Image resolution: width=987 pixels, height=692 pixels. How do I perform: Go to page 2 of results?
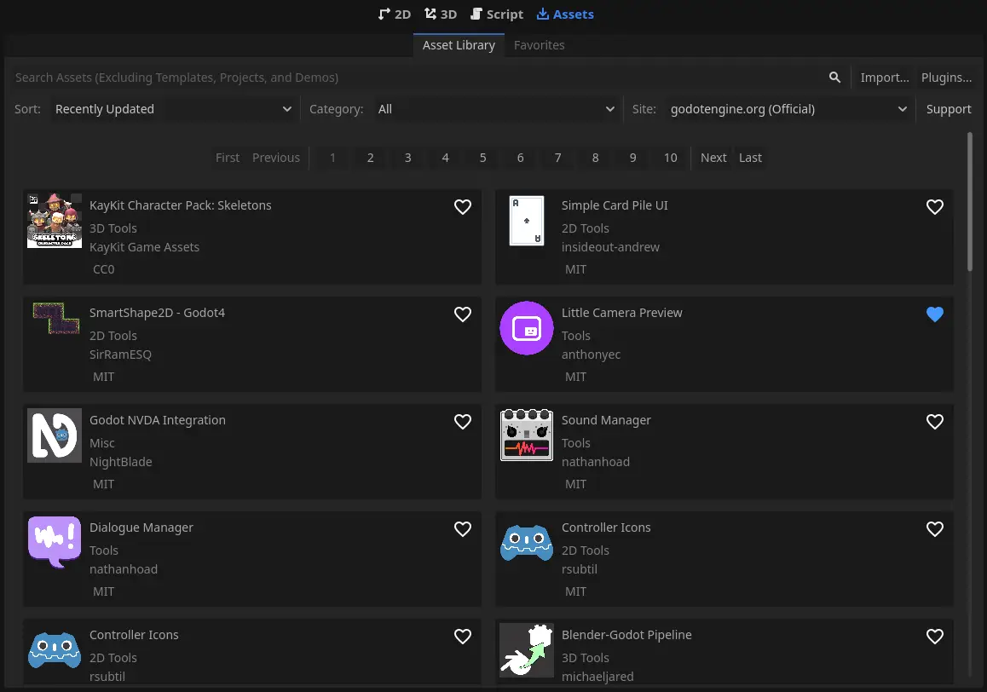coord(370,158)
